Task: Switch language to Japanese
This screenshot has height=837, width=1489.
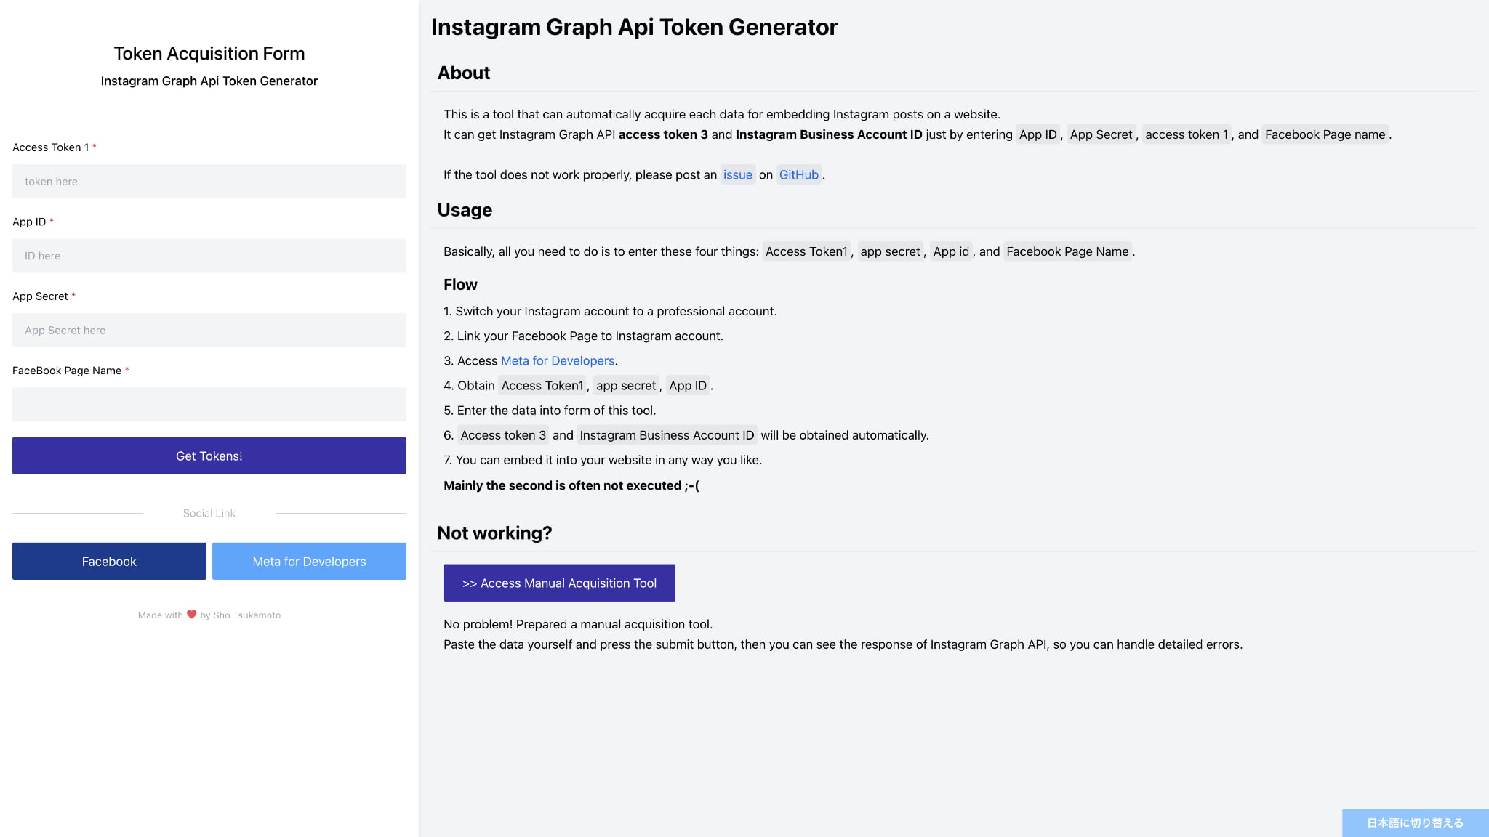Action: [x=1415, y=823]
